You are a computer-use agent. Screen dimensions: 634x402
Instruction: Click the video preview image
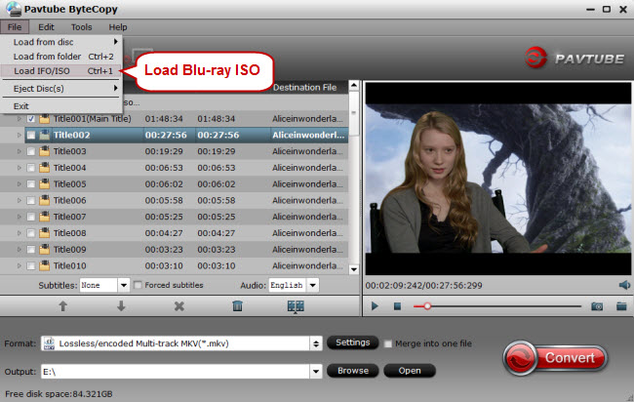pos(498,179)
